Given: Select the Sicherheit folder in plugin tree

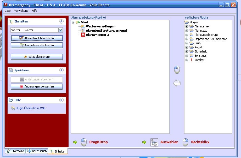Looking at the screenshot, I should click(x=200, y=51).
